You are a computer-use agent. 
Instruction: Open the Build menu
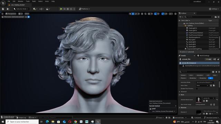[x=34, y=1]
